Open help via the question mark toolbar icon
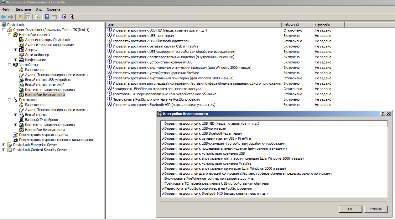Screen dimensions: 395x220 pos(47,17)
